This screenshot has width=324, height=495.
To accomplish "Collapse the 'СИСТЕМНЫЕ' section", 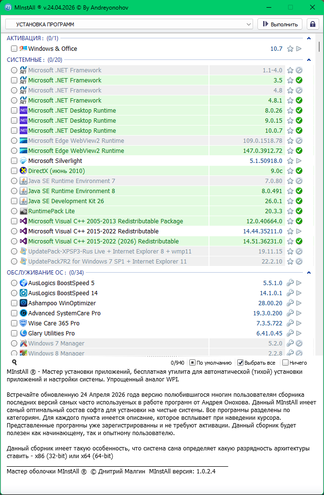I will (x=309, y=60).
